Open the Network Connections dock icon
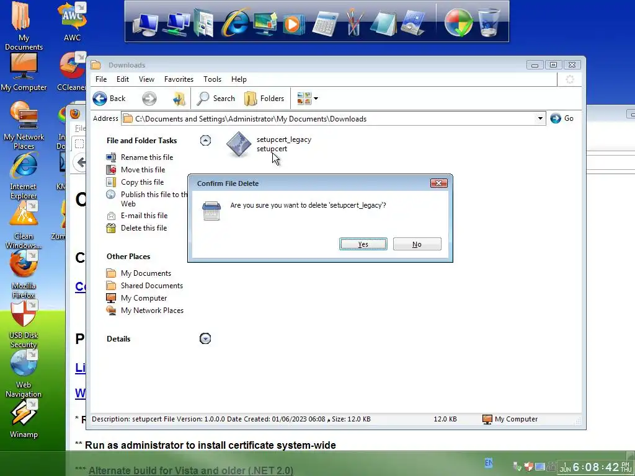Screen dimensions: 635x476 (175, 24)
